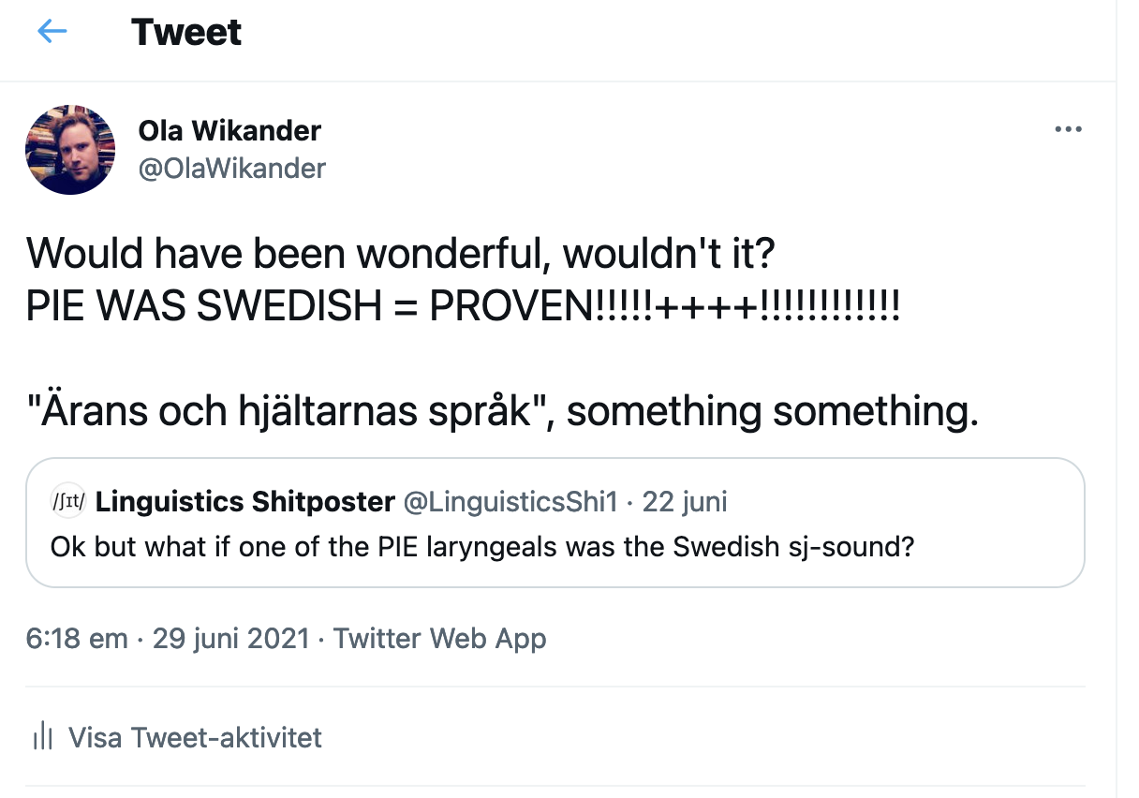Click the back arrow icon
This screenshot has width=1139, height=798.
pyautogui.click(x=52, y=32)
